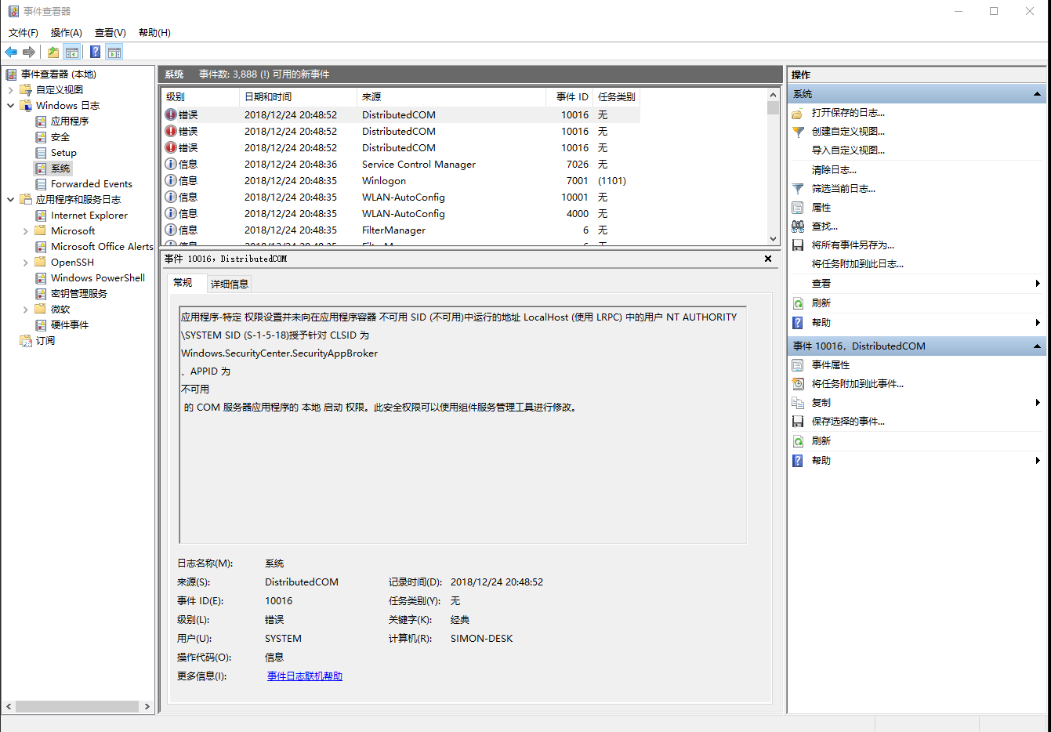Image resolution: width=1051 pixels, height=732 pixels.
Task: Open the 事件日志联机帮助 link
Action: pos(305,676)
